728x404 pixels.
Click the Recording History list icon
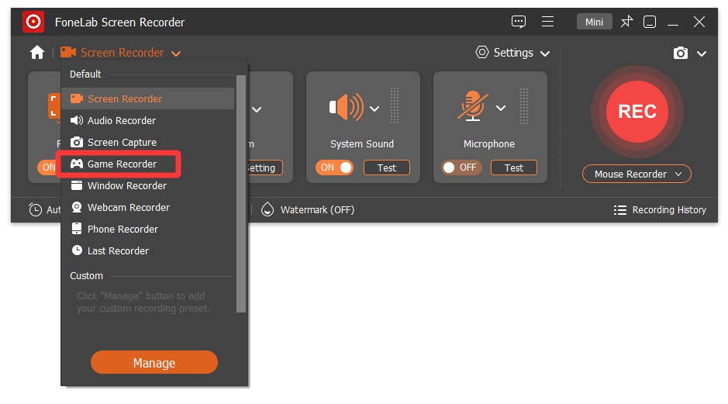coord(619,210)
